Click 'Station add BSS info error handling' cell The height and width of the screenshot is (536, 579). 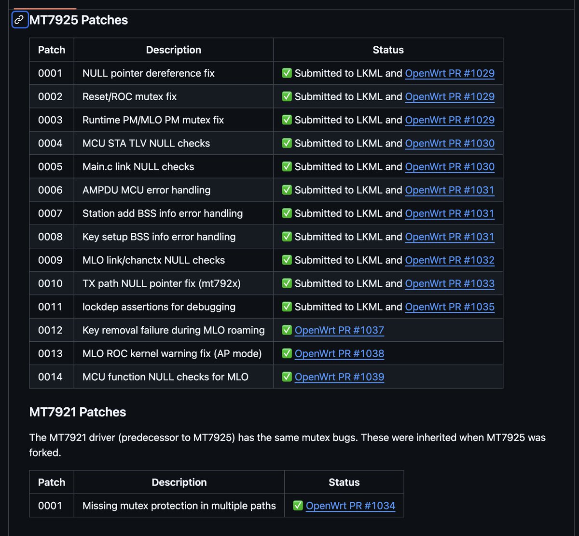(x=174, y=213)
